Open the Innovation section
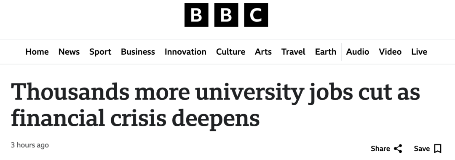The height and width of the screenshot is (160, 455). pyautogui.click(x=185, y=52)
